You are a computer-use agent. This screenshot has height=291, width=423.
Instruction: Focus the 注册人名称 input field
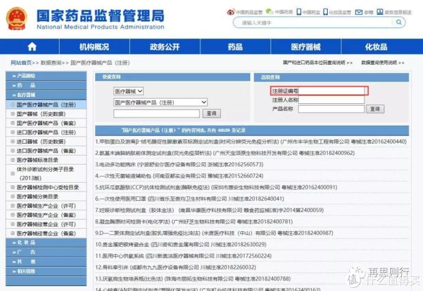coord(332,99)
